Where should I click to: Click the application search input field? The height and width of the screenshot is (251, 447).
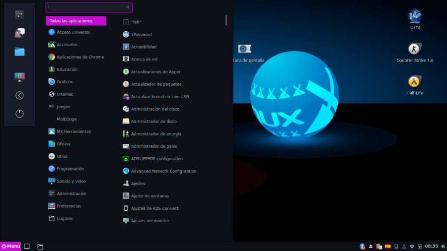[x=87, y=7]
